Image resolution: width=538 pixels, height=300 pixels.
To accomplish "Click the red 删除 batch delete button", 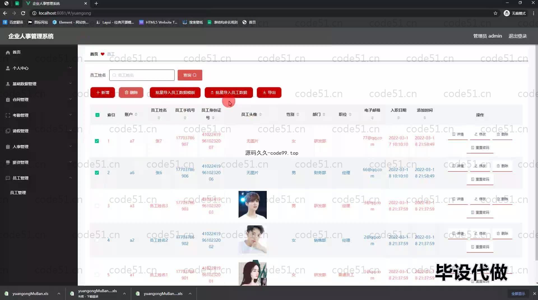I will [x=131, y=92].
